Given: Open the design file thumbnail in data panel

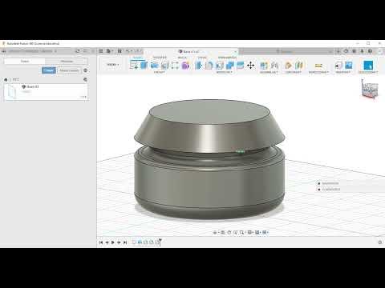Looking at the screenshot, I should 12,92.
